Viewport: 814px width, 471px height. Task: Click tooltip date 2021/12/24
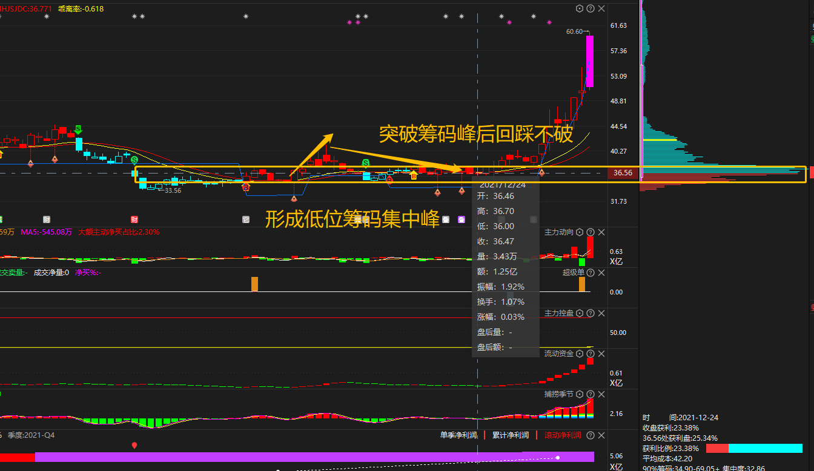point(503,184)
